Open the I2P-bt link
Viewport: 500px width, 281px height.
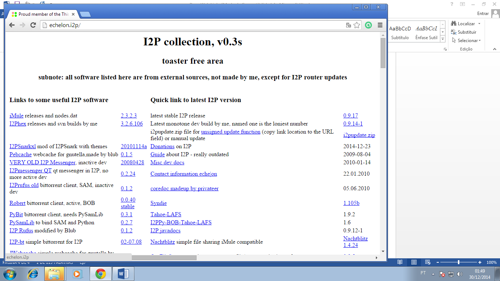(x=17, y=242)
